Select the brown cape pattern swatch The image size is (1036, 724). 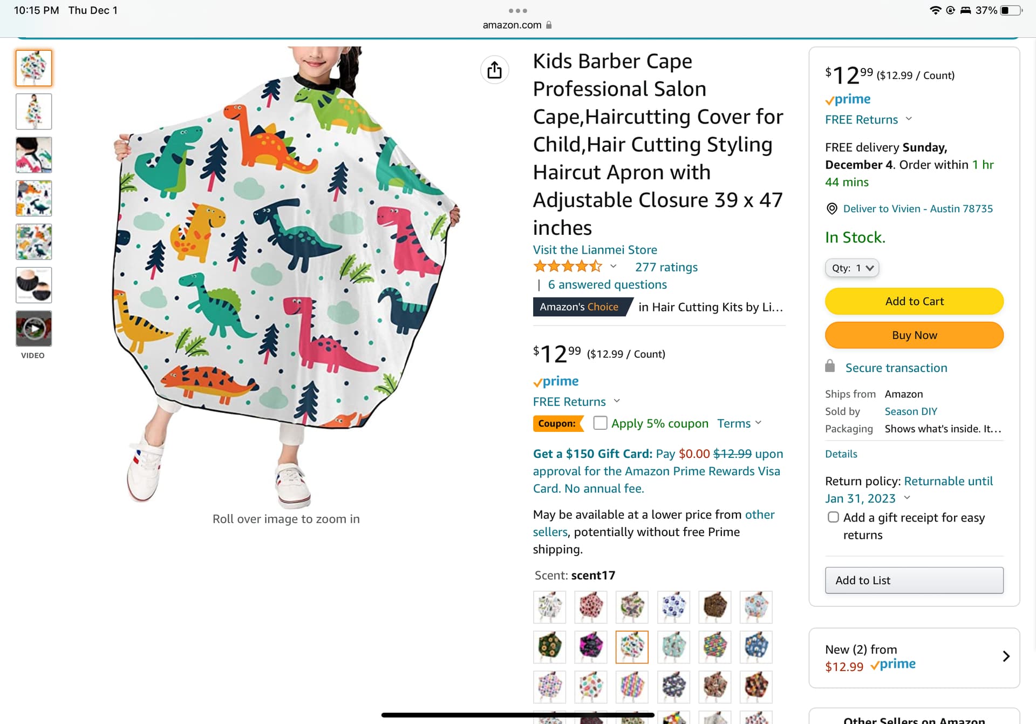(714, 607)
